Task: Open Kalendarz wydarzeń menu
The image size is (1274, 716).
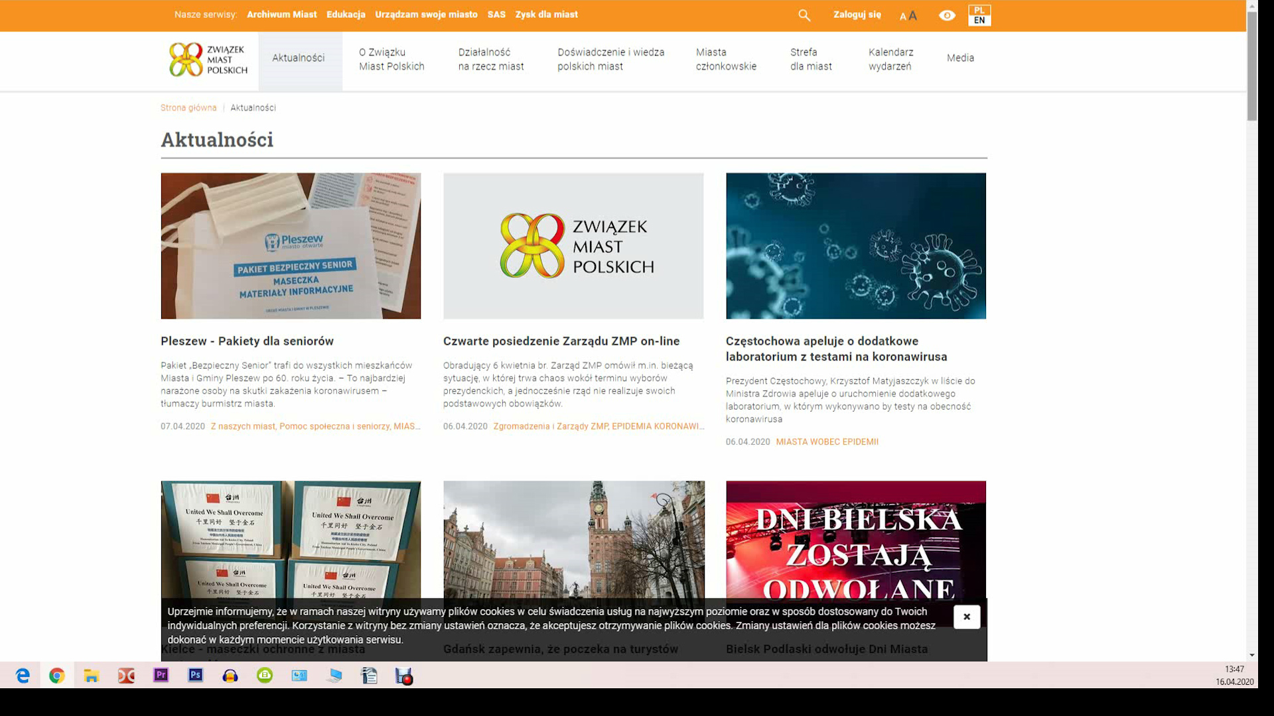Action: (890, 59)
